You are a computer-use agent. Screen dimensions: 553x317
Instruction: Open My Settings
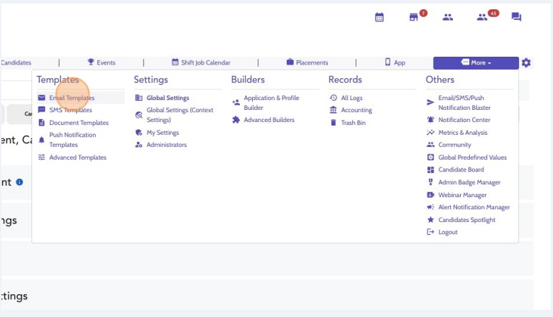pyautogui.click(x=163, y=133)
